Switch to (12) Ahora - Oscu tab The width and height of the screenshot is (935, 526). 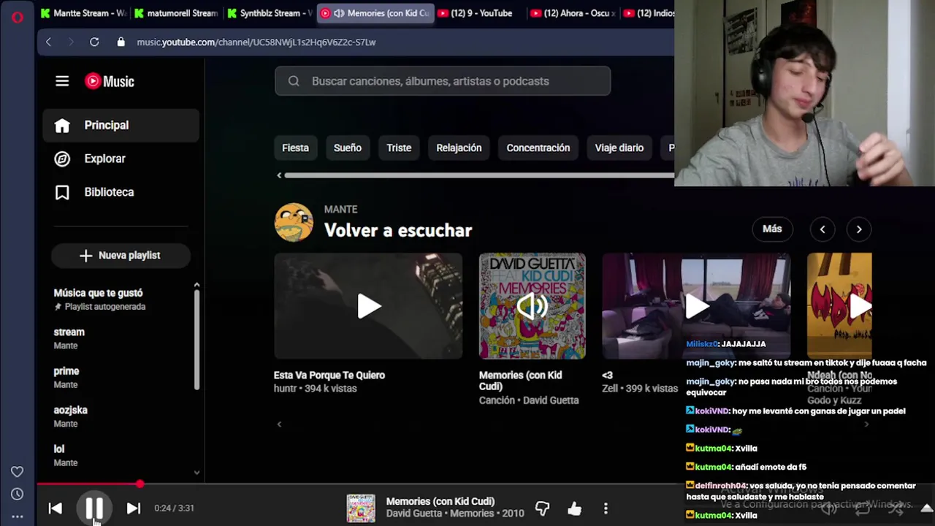573,13
